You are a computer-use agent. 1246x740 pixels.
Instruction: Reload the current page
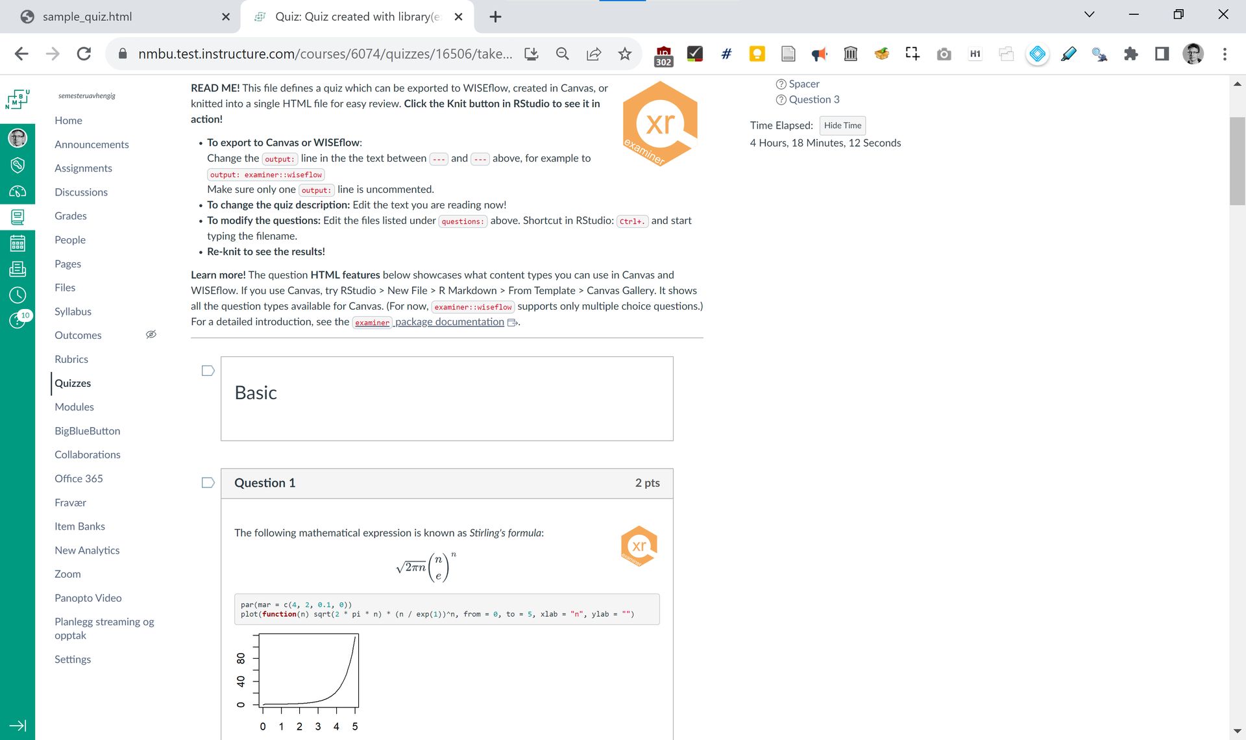[x=84, y=54]
